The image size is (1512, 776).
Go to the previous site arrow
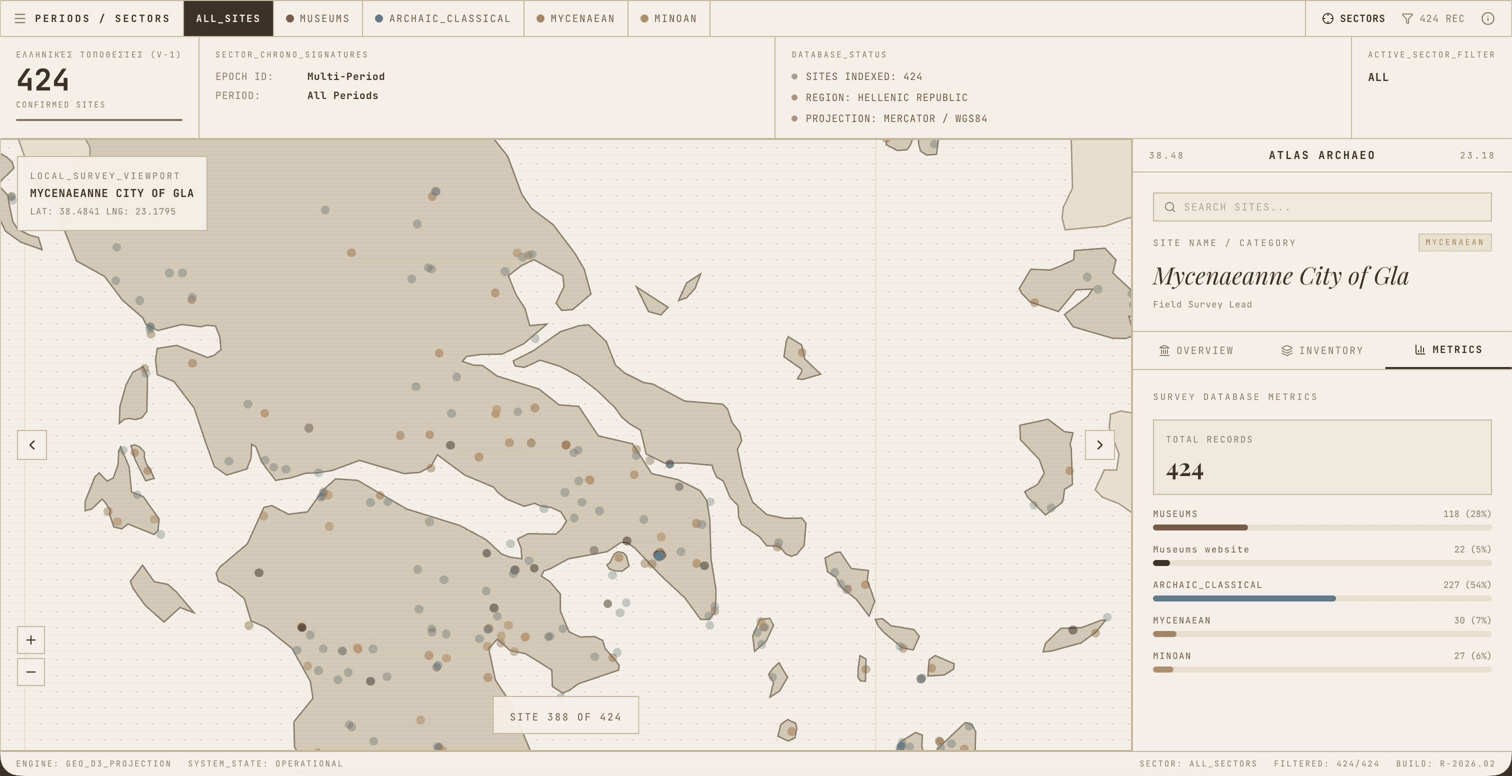click(32, 445)
